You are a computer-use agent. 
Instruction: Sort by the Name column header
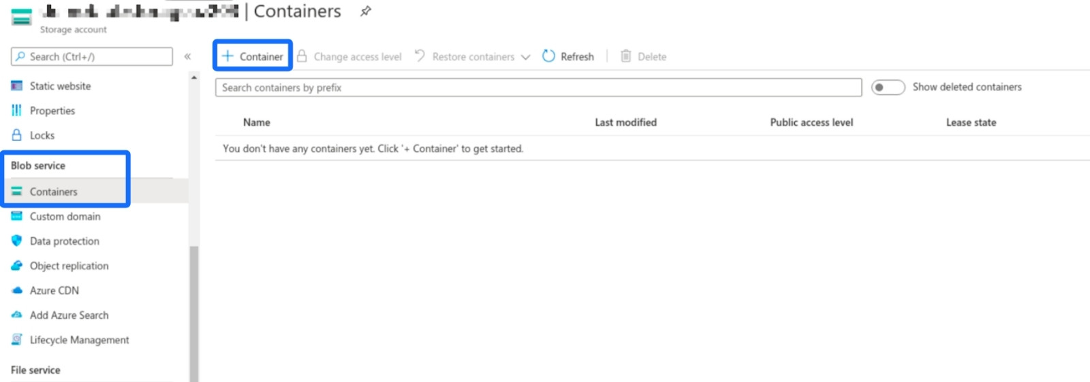coord(257,122)
